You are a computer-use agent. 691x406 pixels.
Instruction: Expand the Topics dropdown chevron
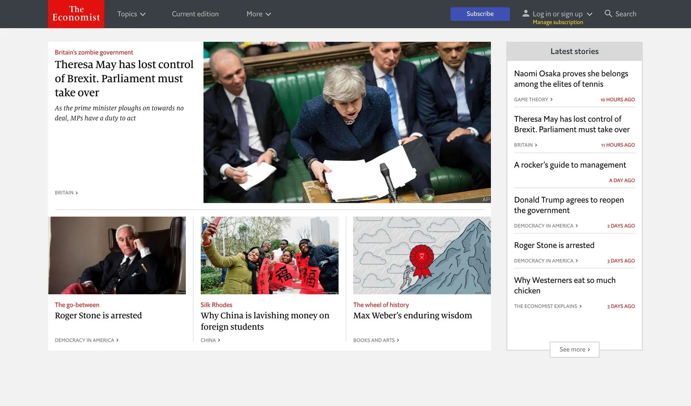coord(143,14)
